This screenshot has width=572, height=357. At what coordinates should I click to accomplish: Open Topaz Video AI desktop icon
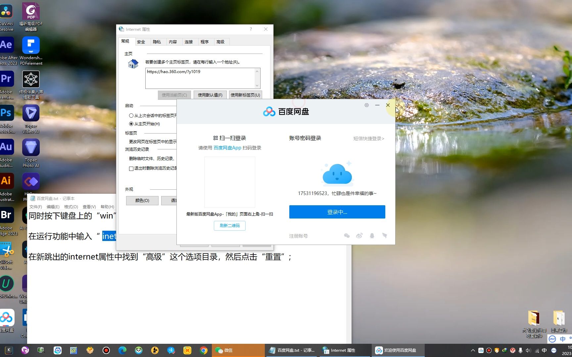coord(31,119)
